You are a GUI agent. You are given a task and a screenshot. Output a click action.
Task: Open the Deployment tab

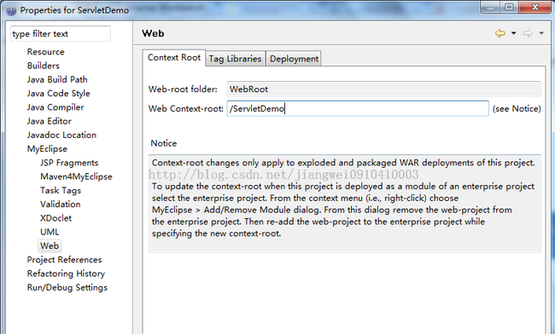294,59
